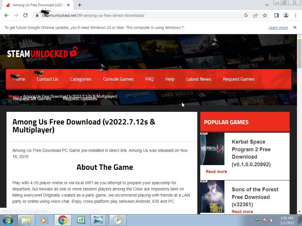The height and width of the screenshot is (226, 302).
Task: Click the browser forward arrow
Action: (x=16, y=15)
